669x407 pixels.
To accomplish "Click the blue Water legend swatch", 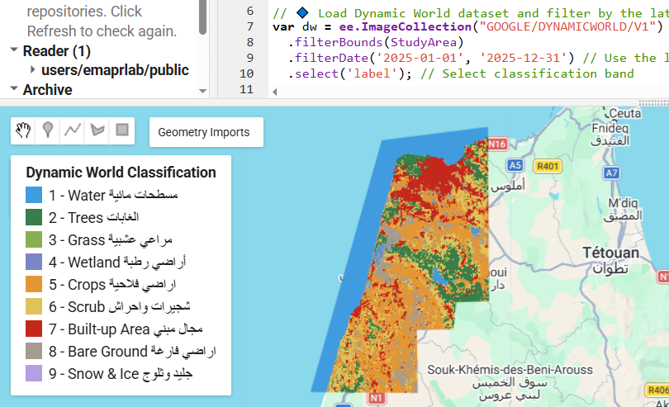I will pyautogui.click(x=34, y=196).
